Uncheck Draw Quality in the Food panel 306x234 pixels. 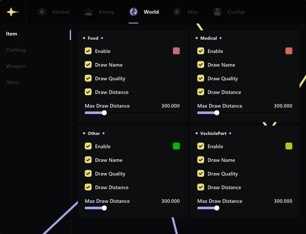[88, 79]
